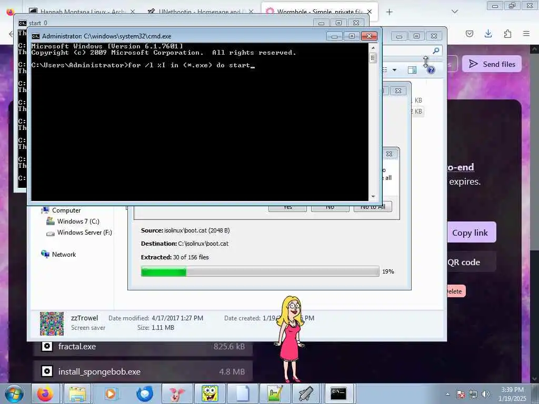Click the pink Piglet taskbar icon
539x404 pixels.
point(177,393)
